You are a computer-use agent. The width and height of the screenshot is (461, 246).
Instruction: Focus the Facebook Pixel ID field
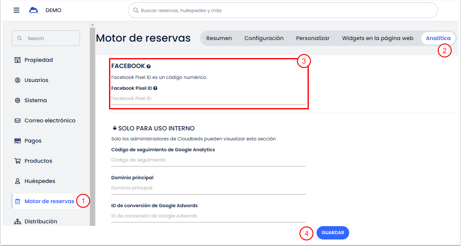[x=208, y=99]
